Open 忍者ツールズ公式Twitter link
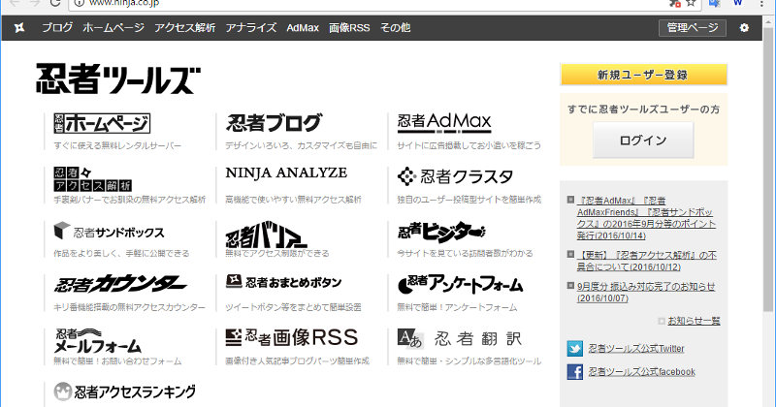The height and width of the screenshot is (407, 776). click(x=636, y=349)
